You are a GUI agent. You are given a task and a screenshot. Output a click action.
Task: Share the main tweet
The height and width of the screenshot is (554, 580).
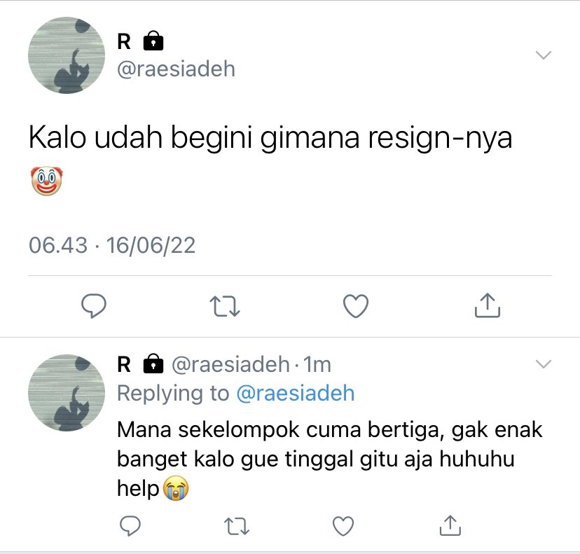tap(487, 305)
